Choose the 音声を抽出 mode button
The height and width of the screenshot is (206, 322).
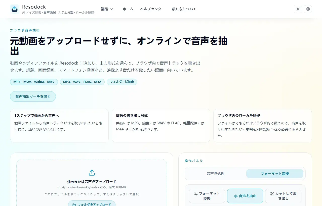(245, 196)
